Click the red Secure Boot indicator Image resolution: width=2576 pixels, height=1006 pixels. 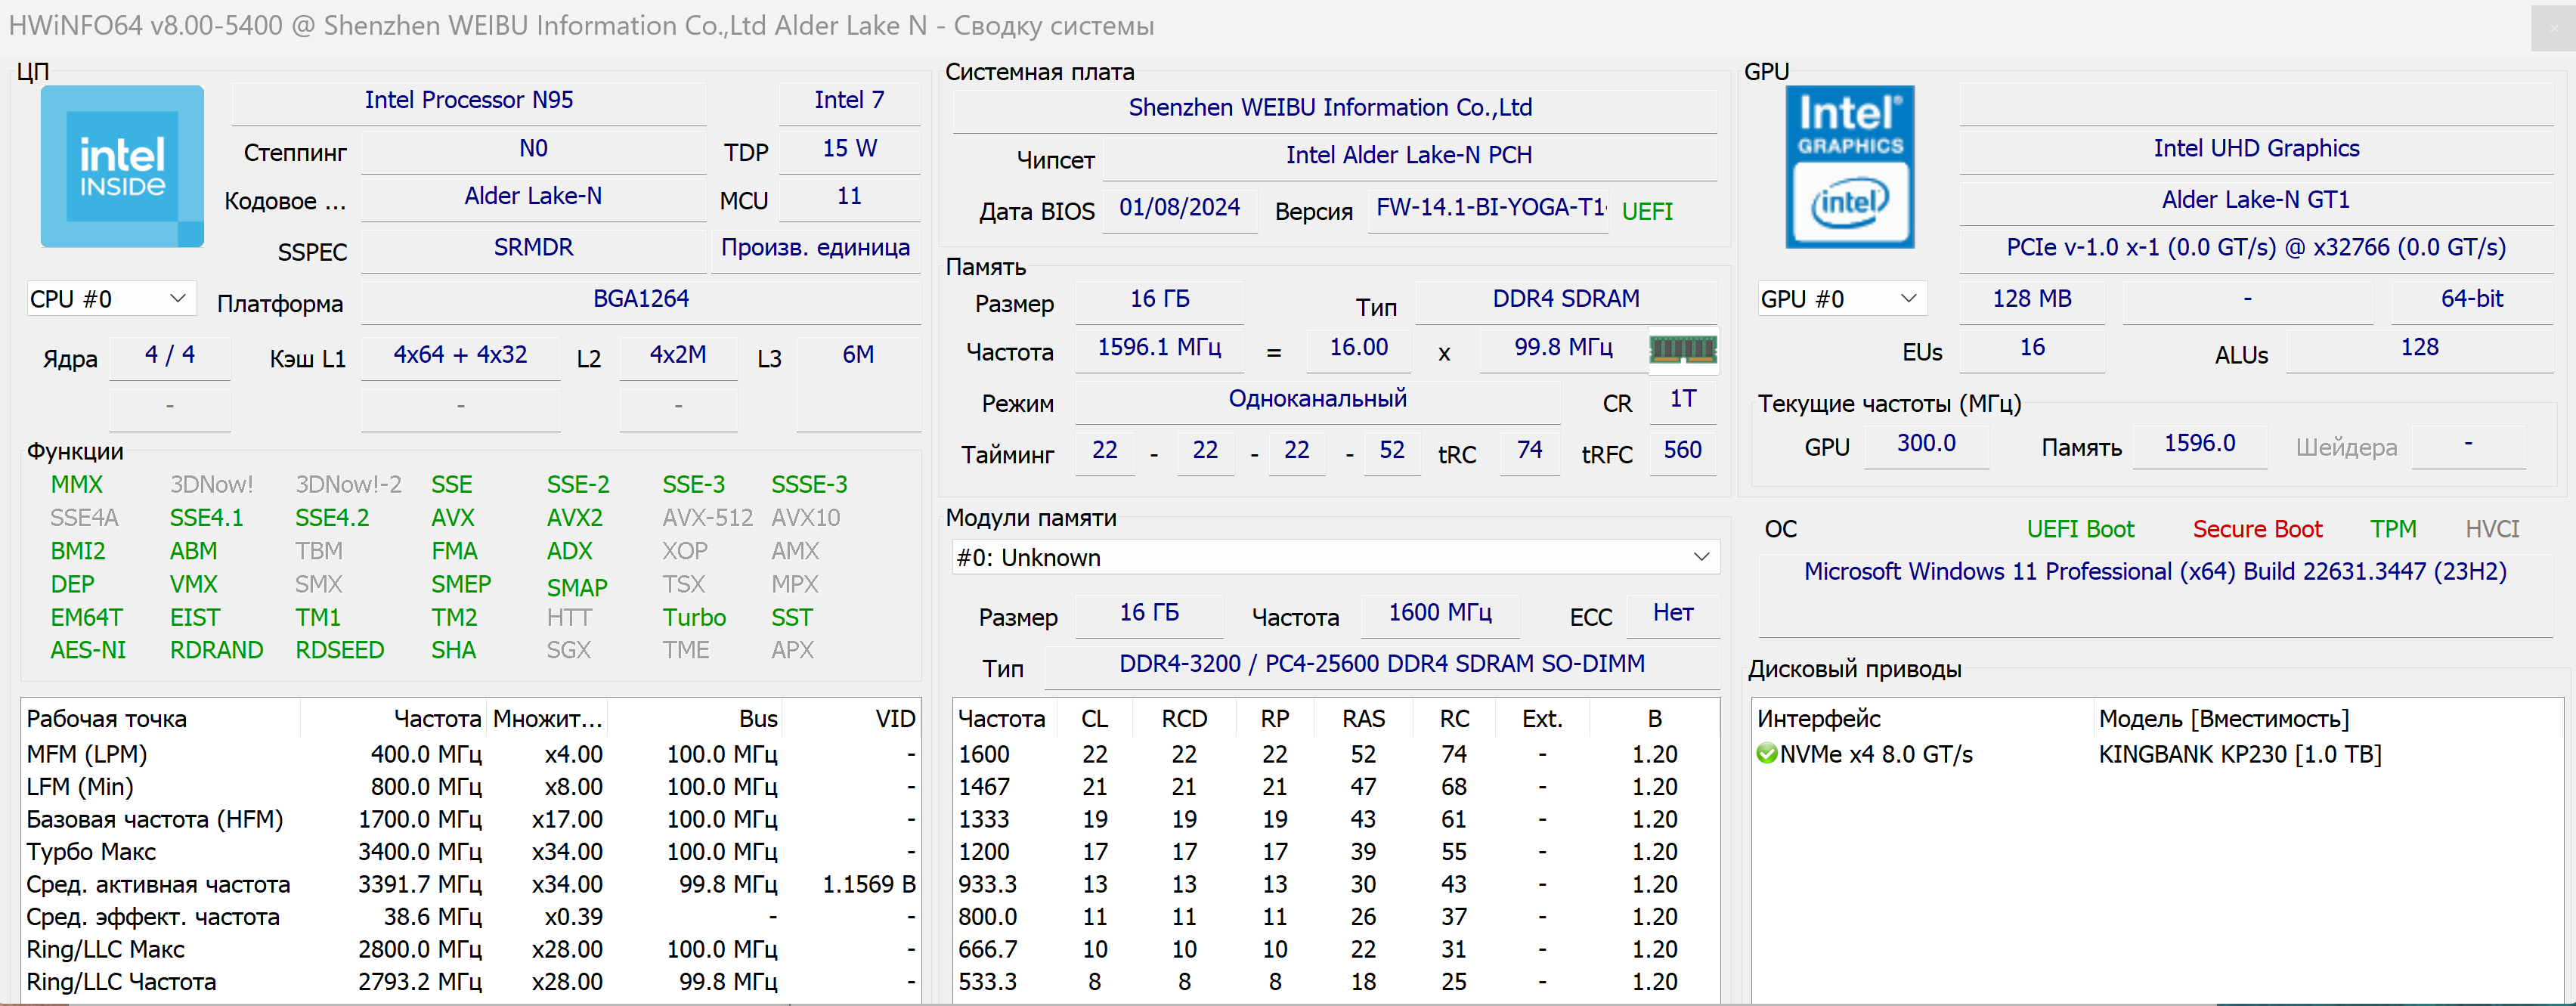pyautogui.click(x=2256, y=529)
